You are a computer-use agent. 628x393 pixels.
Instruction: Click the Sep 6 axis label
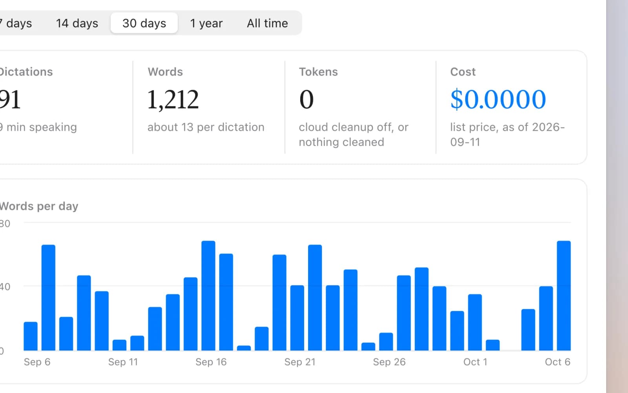tap(37, 362)
